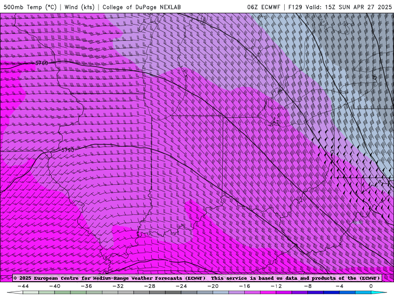Click the 5760 height contour label
The width and height of the screenshot is (394, 295).
pyautogui.click(x=41, y=63)
